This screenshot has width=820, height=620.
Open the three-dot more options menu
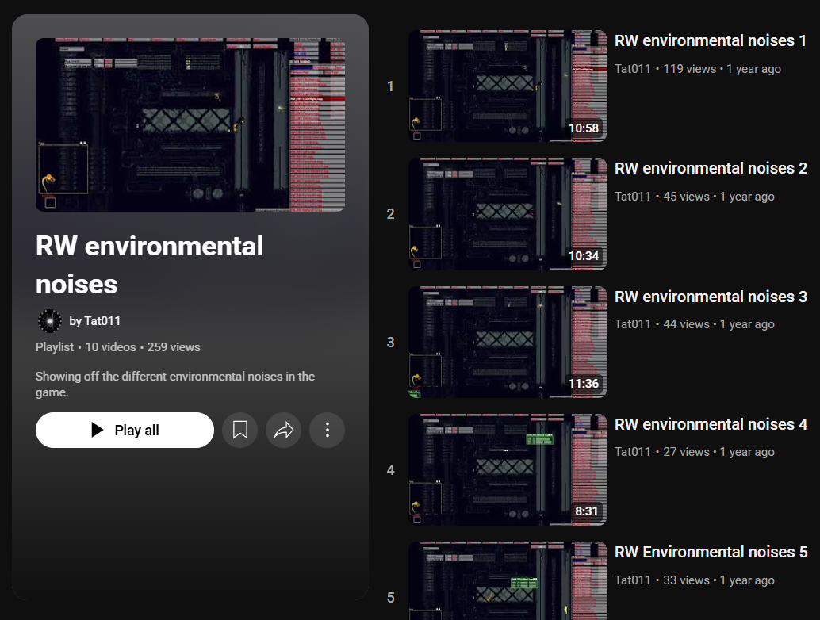[x=328, y=431]
